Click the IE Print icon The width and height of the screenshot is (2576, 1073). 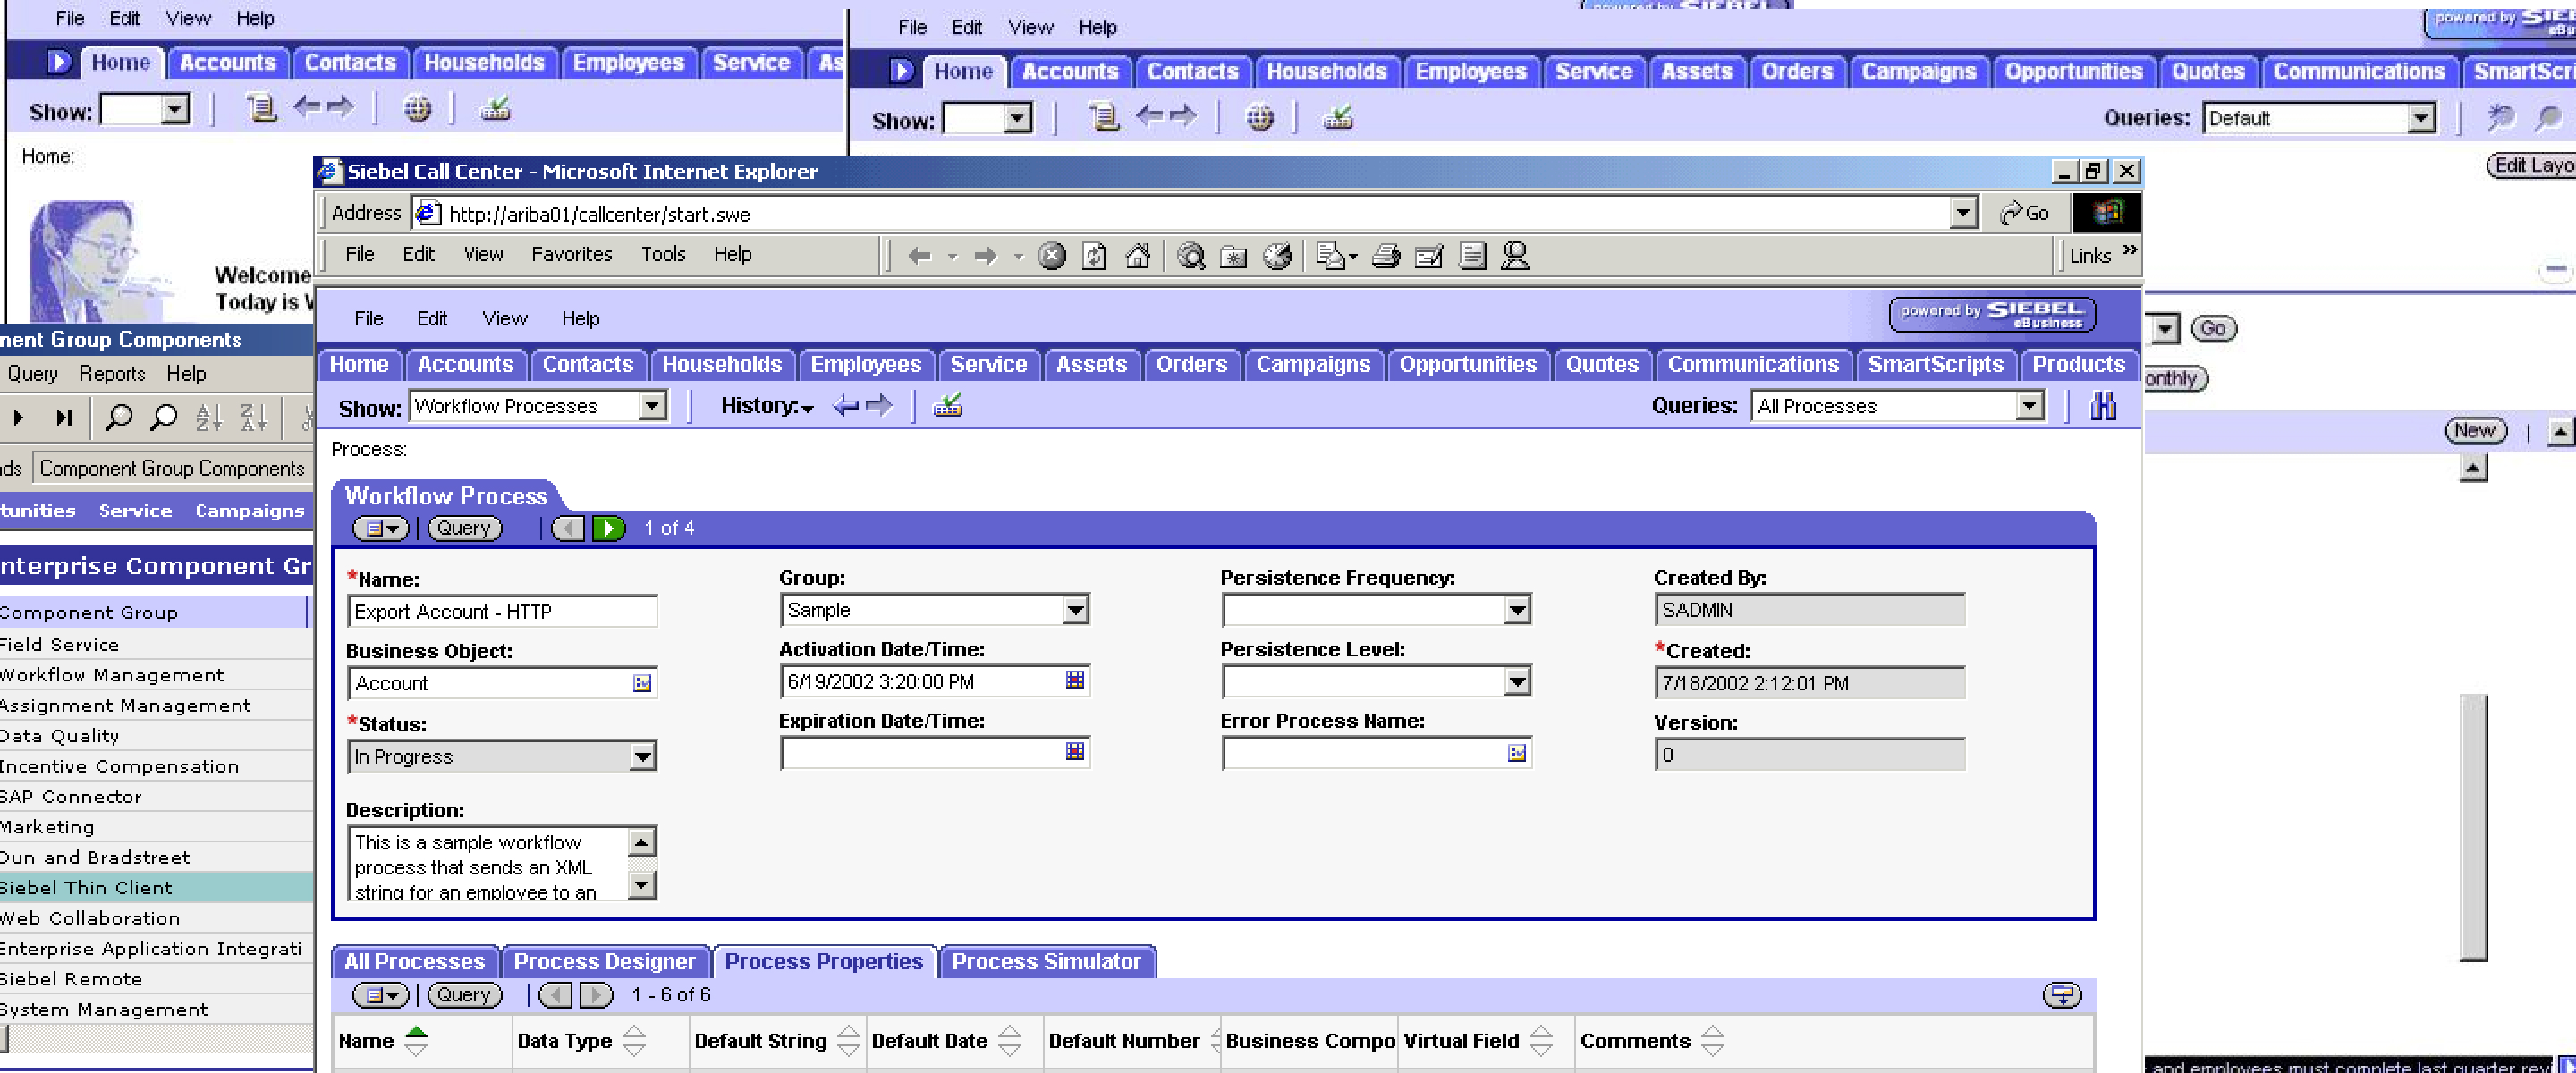[1385, 256]
